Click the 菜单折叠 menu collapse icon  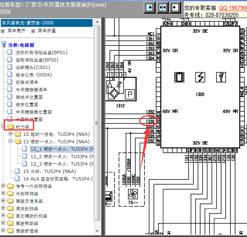pyautogui.click(x=33, y=31)
